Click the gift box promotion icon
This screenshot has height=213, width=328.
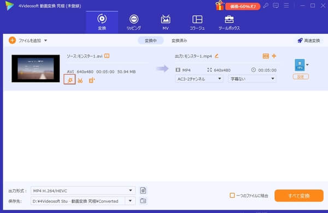pyautogui.click(x=220, y=5)
